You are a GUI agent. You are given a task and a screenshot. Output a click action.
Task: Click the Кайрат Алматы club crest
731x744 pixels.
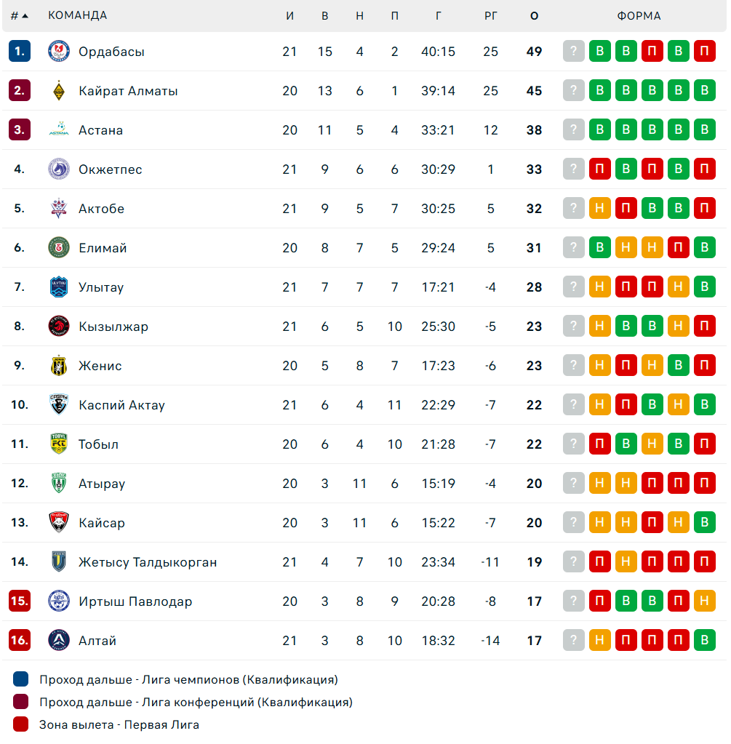(x=59, y=91)
